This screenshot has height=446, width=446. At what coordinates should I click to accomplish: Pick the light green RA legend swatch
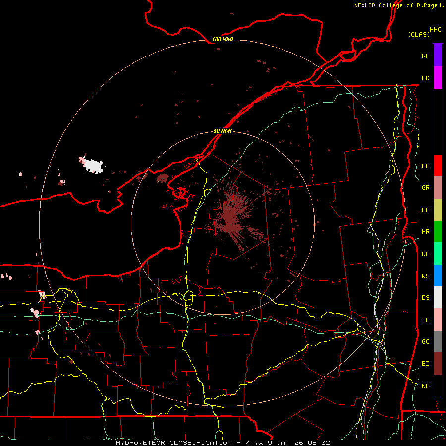pyautogui.click(x=438, y=254)
